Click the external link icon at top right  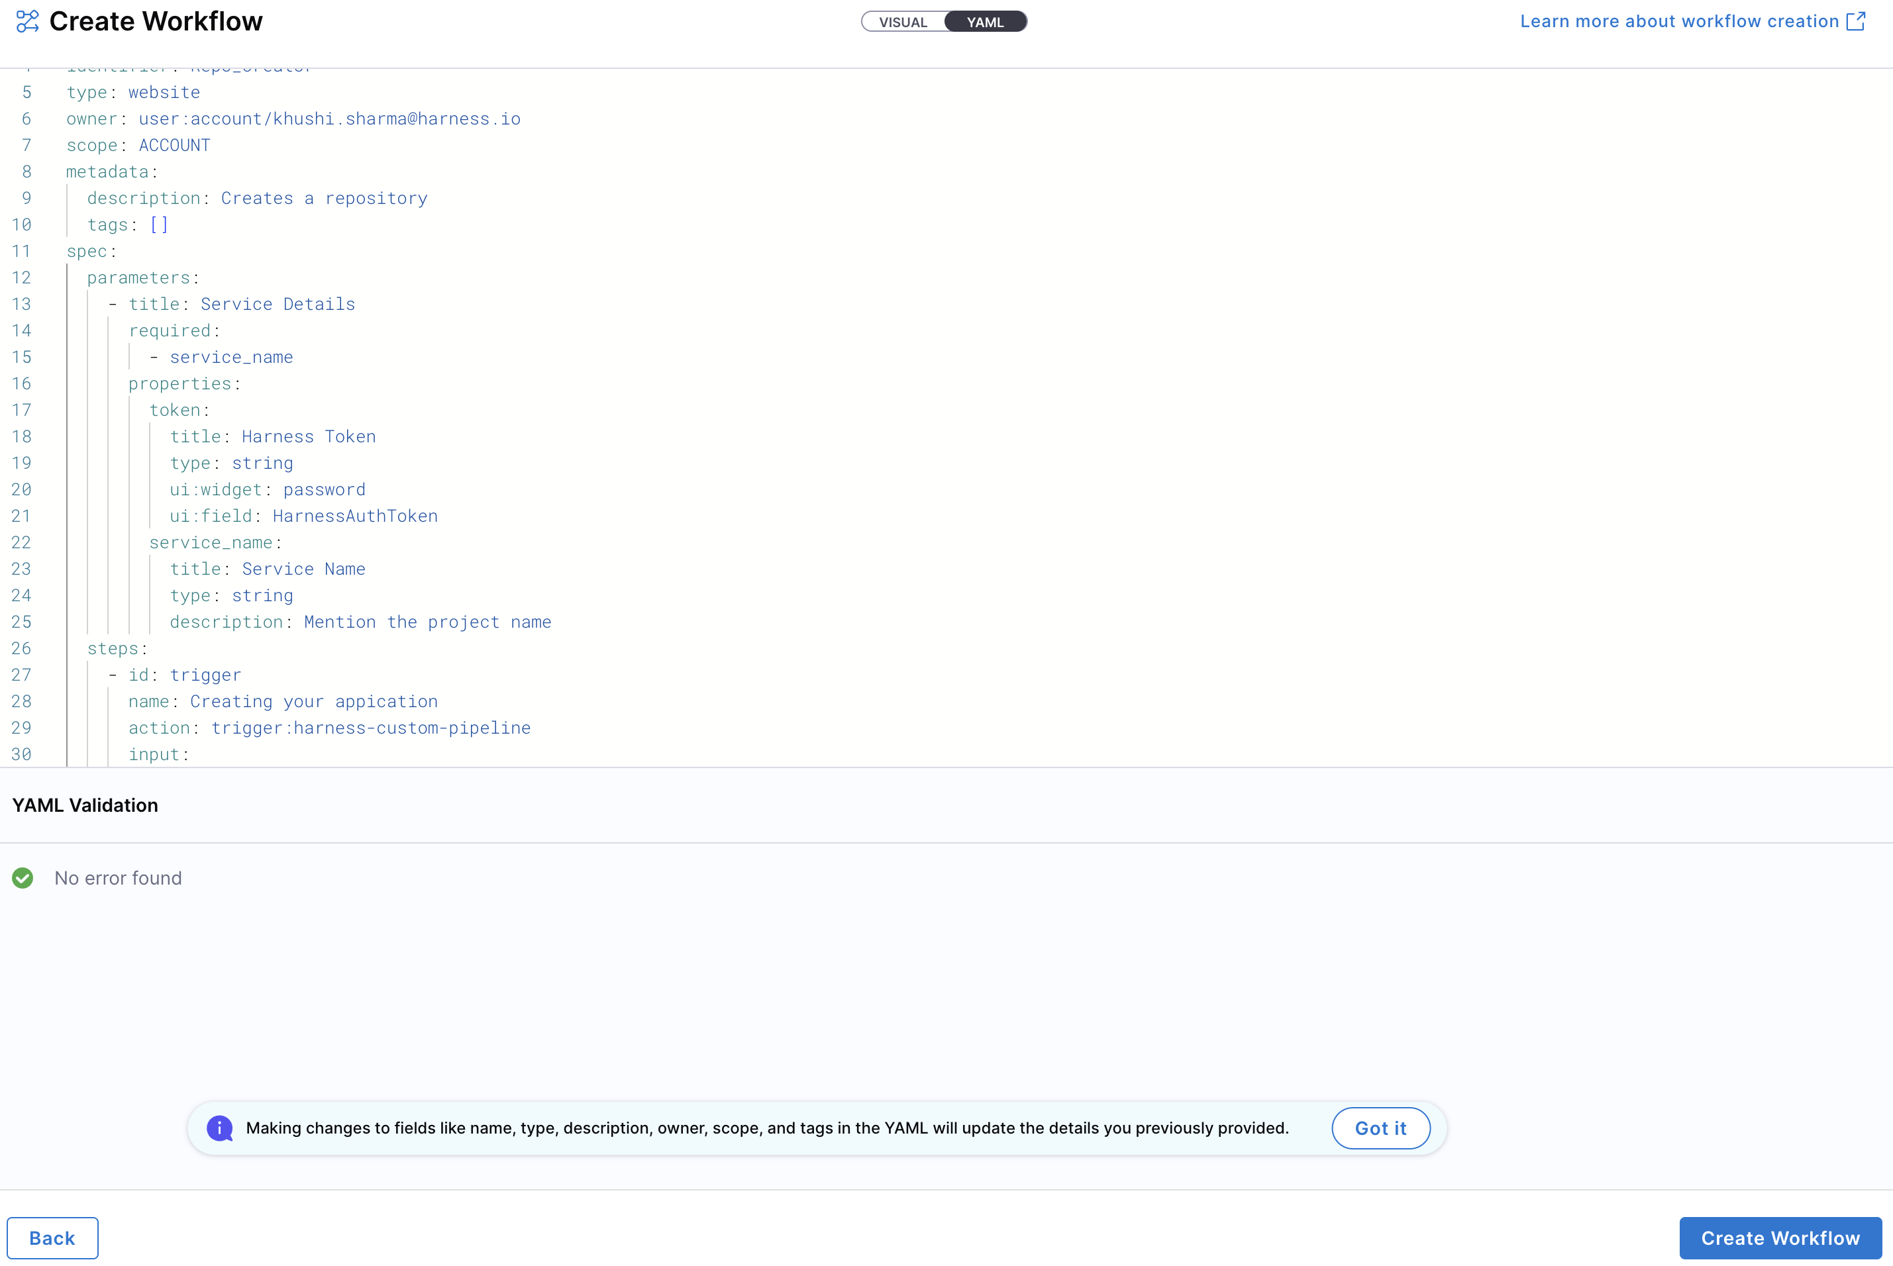pyautogui.click(x=1856, y=22)
